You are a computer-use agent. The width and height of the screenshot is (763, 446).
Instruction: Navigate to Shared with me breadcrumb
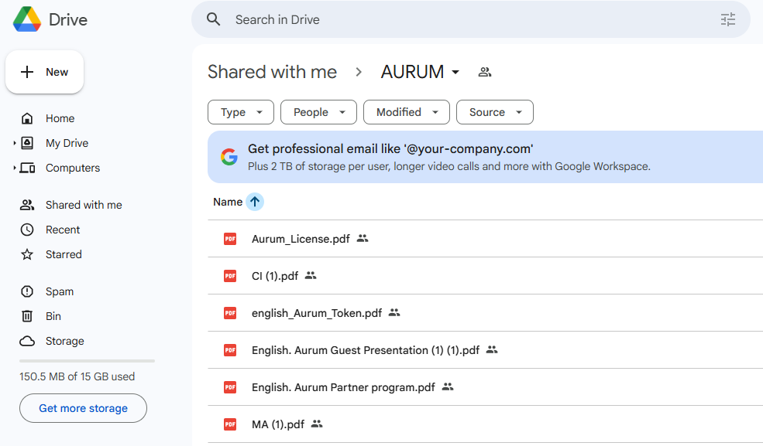[x=272, y=73]
